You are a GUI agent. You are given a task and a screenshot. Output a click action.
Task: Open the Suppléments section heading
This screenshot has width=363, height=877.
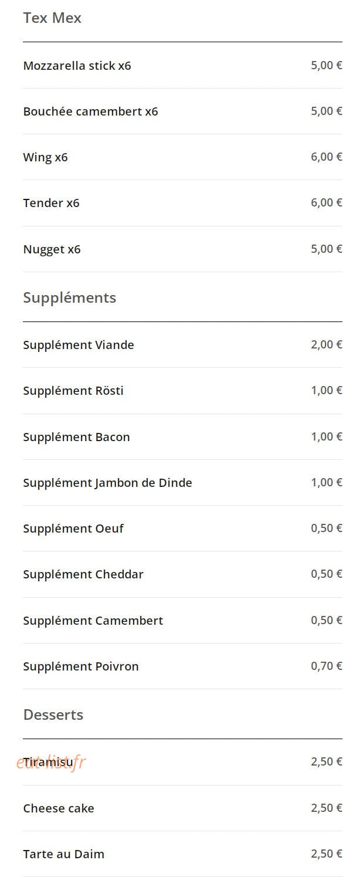tap(70, 298)
